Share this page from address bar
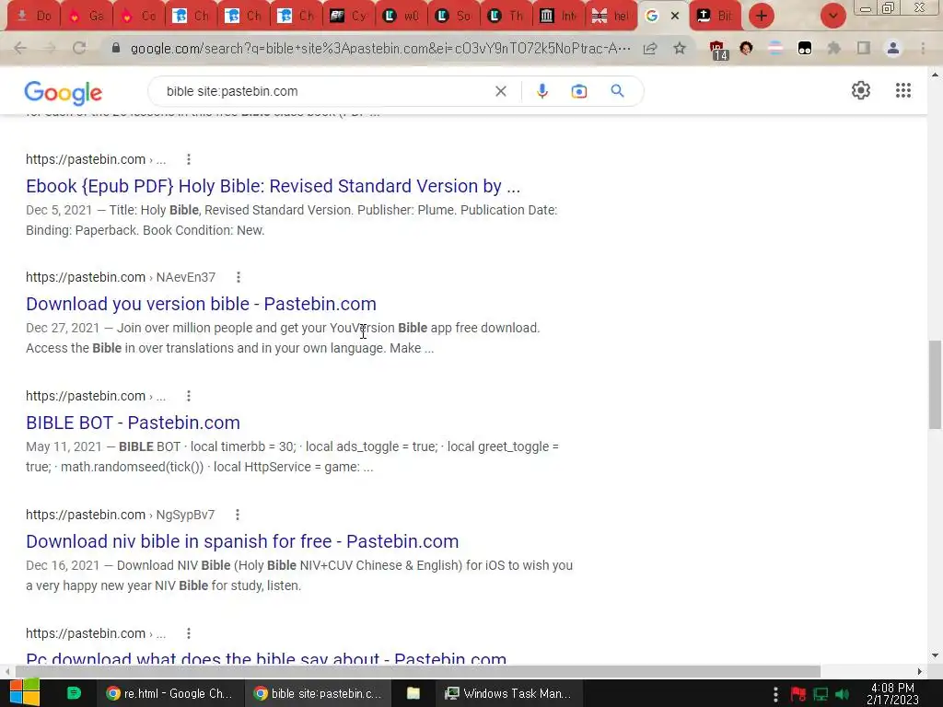943x707 pixels. click(650, 48)
